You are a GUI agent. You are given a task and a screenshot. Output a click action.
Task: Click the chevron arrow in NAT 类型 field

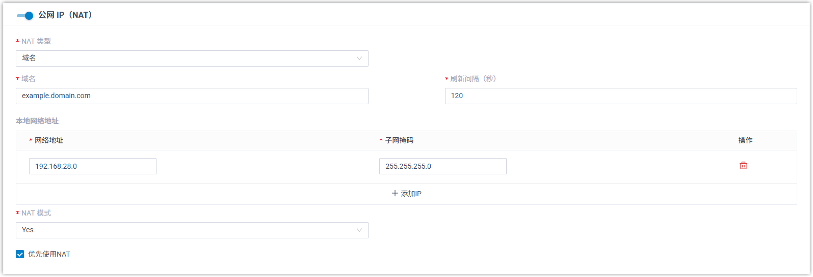359,58
